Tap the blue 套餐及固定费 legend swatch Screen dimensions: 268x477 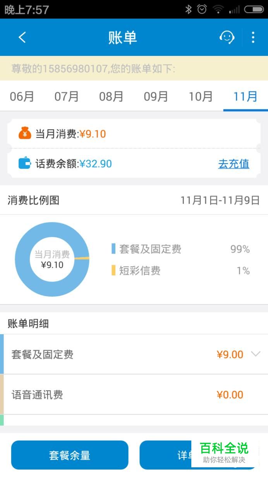pyautogui.click(x=113, y=249)
